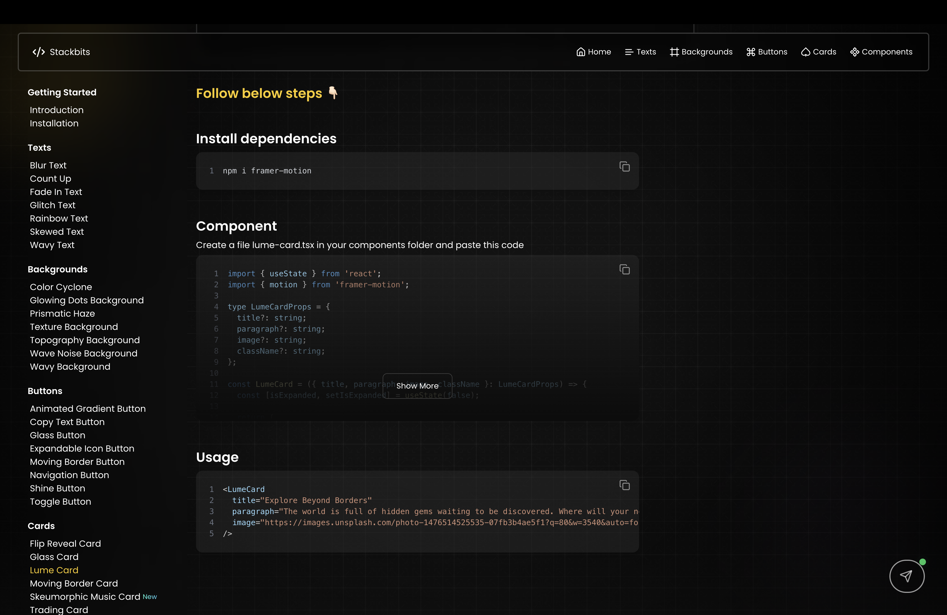Open Shine Button page
The width and height of the screenshot is (947, 615).
pos(58,488)
